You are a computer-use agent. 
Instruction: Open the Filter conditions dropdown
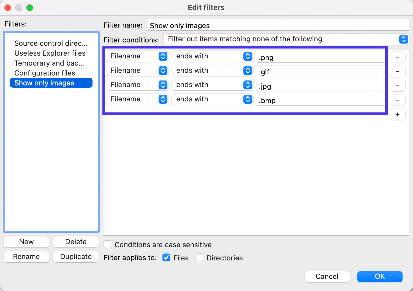pos(286,39)
